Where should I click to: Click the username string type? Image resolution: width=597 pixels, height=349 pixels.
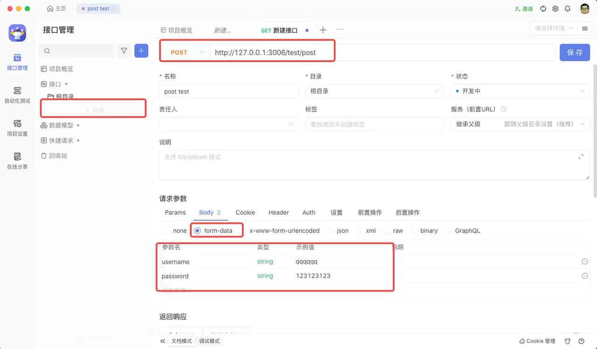tap(265, 261)
